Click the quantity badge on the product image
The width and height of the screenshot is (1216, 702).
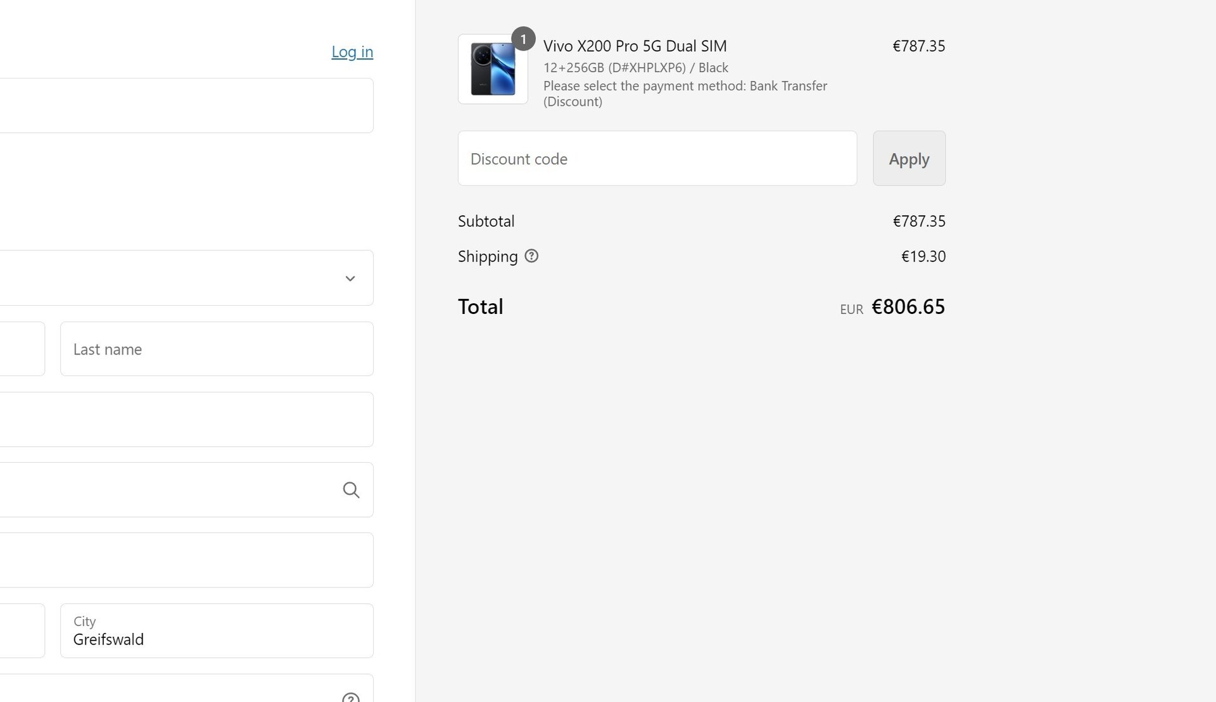tap(523, 39)
